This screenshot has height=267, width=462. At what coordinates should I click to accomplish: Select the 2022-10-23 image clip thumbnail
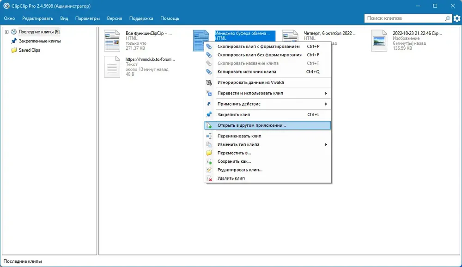379,41
